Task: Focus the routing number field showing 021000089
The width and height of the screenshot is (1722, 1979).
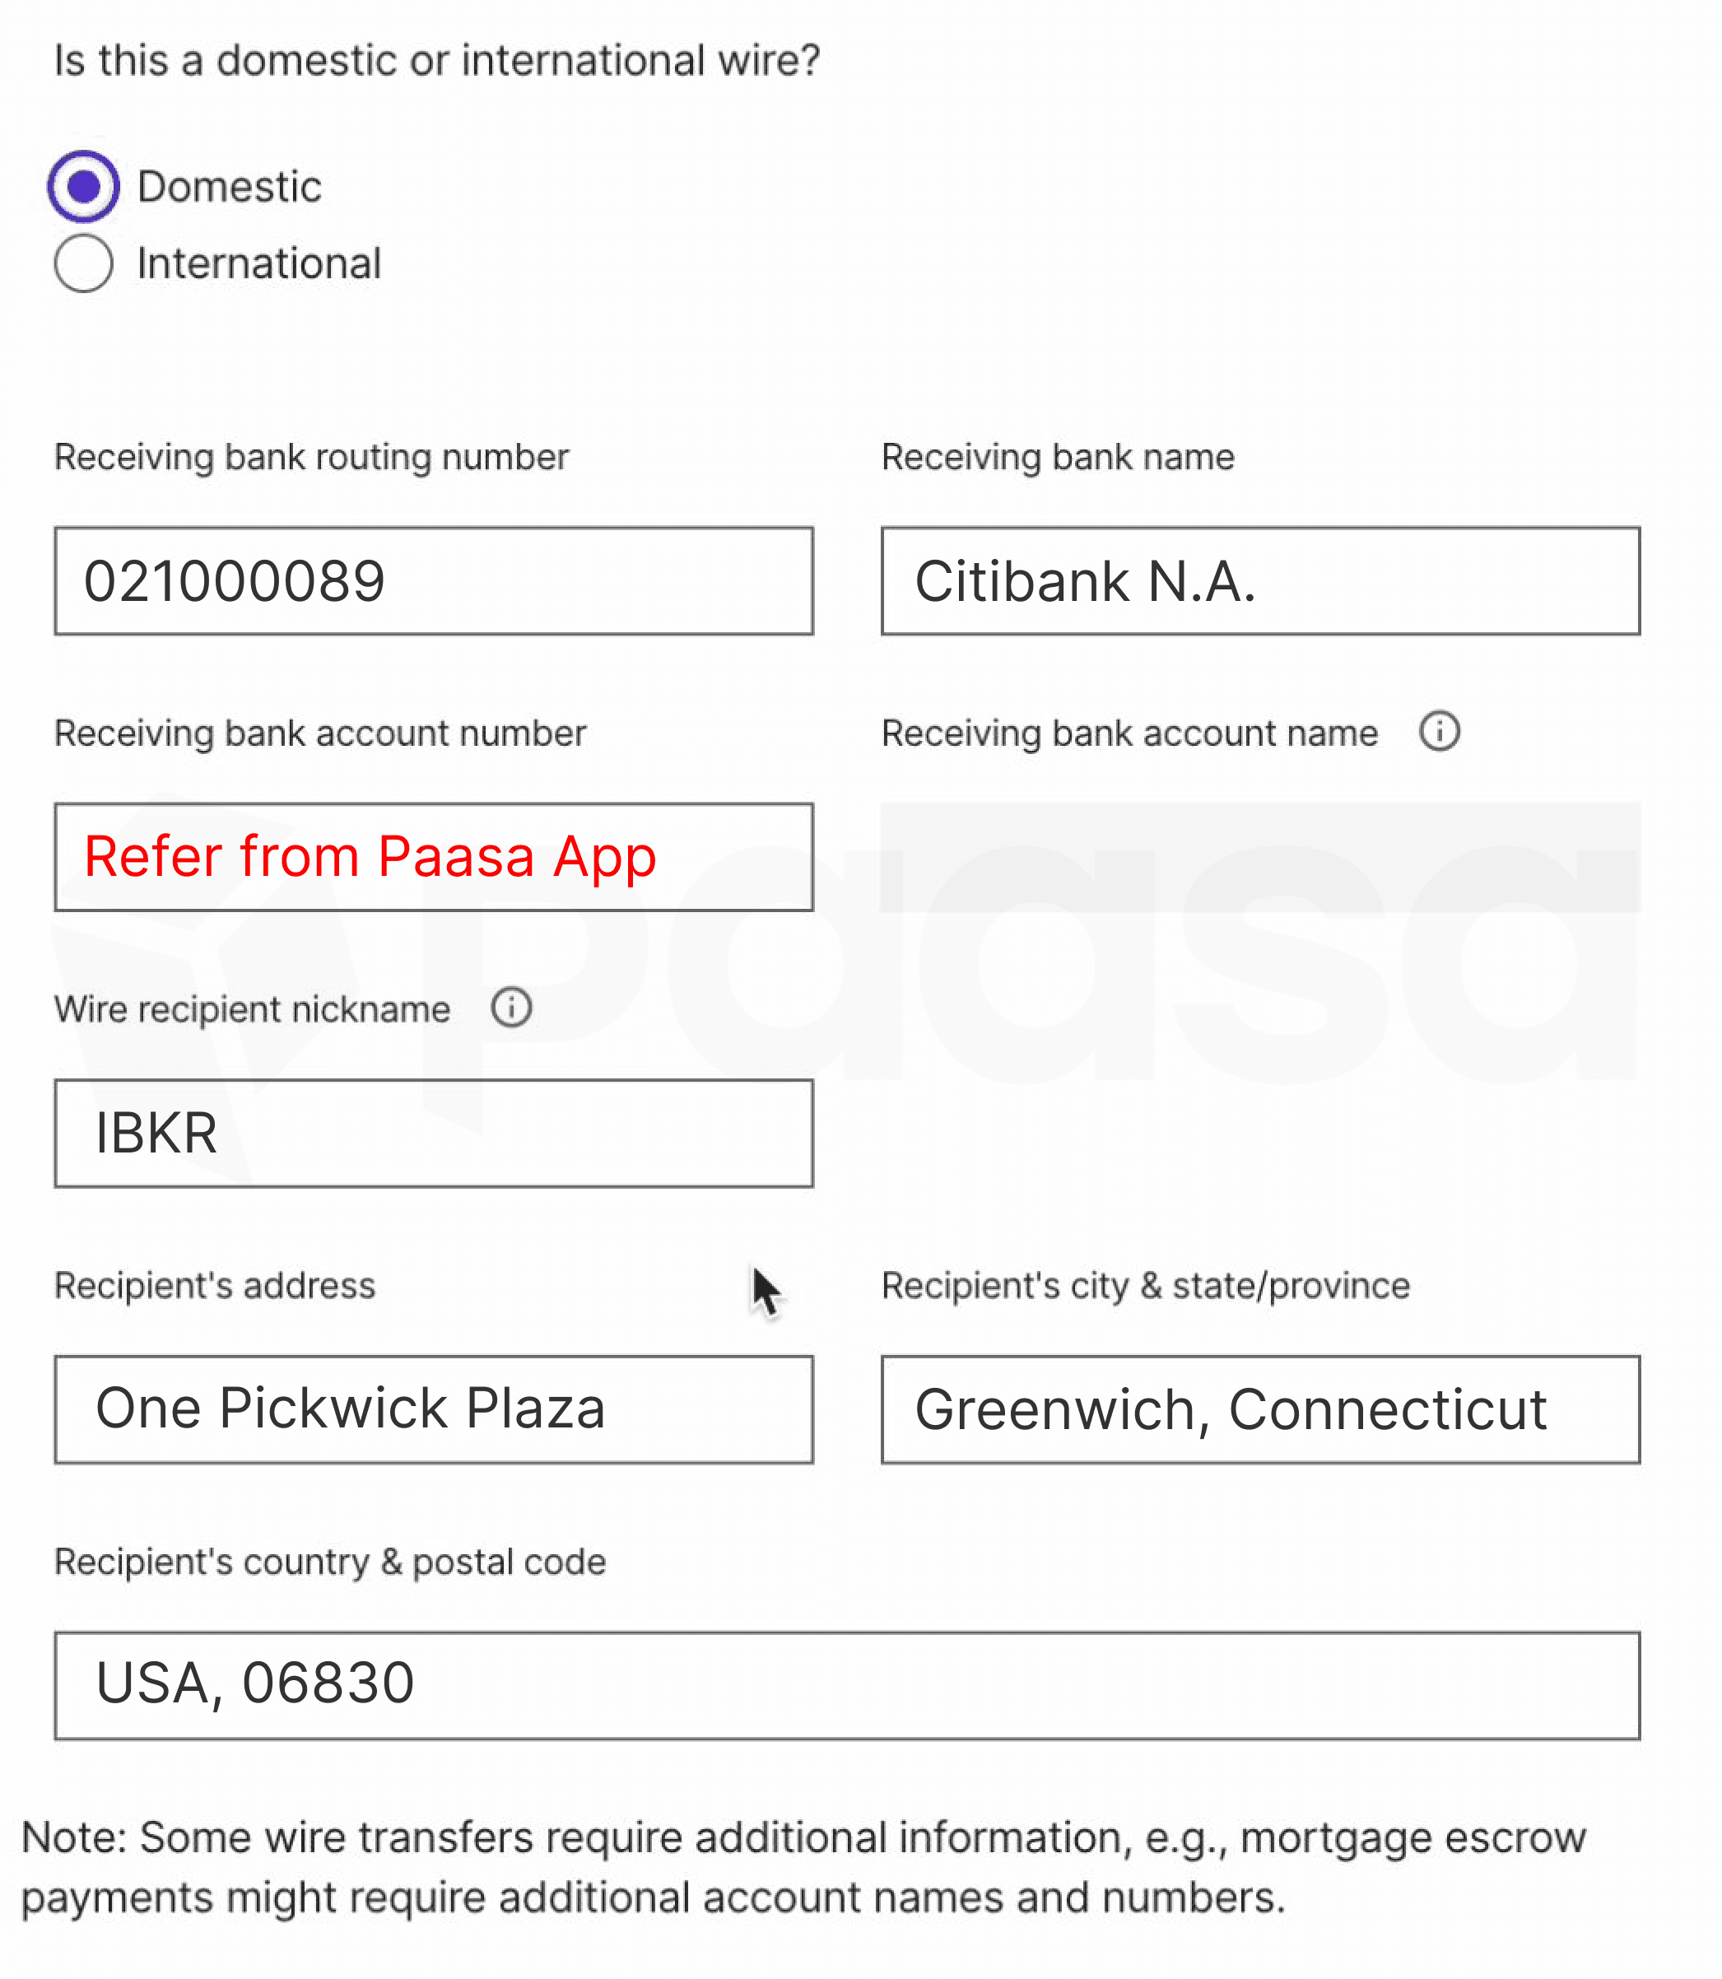Action: tap(434, 580)
